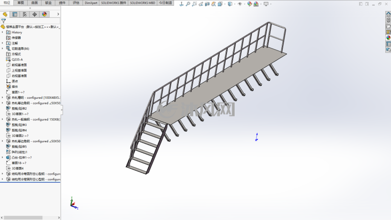This screenshot has height=220, width=391.
Task: Open the 评估 ribbon tab
Action: (x=76, y=3)
